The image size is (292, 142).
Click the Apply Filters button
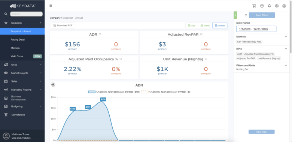(x=262, y=15)
